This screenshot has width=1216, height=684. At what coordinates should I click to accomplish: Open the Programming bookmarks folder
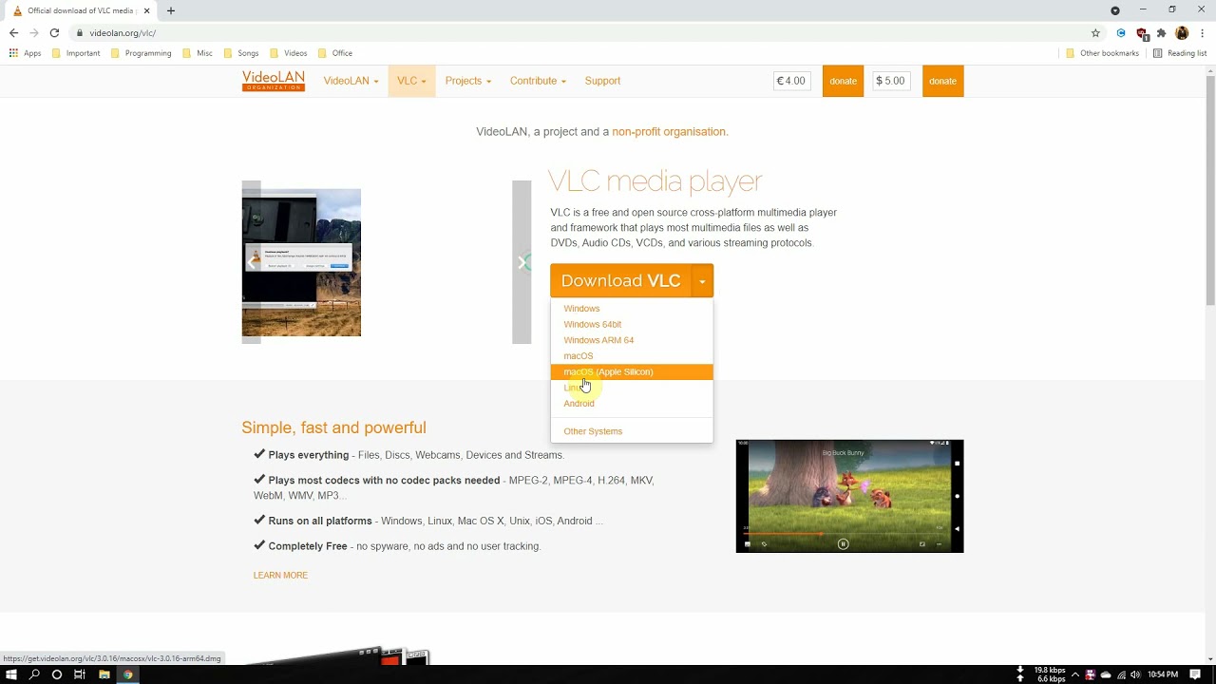pyautogui.click(x=141, y=53)
